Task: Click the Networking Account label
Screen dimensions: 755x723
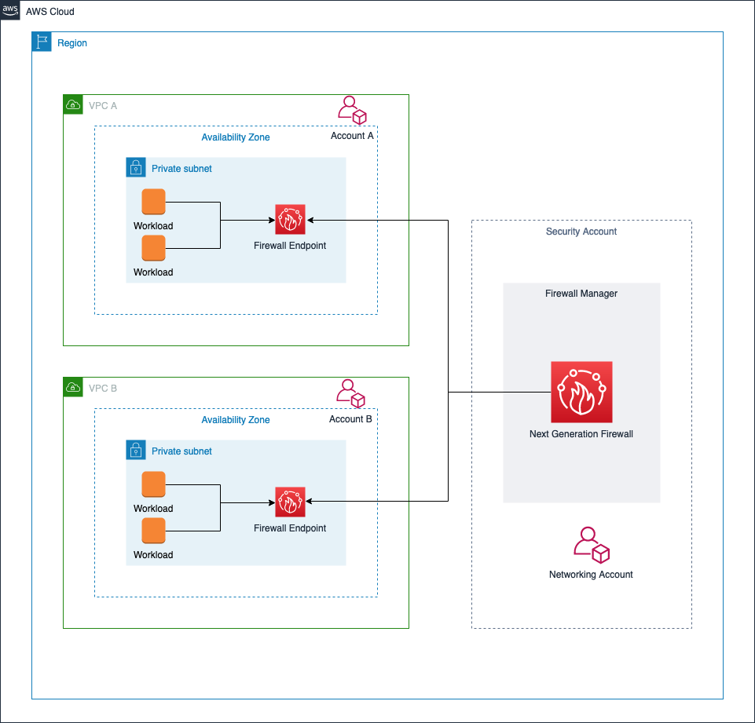Action: (591, 575)
